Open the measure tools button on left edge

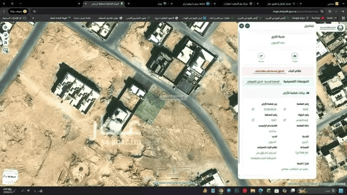6,43
